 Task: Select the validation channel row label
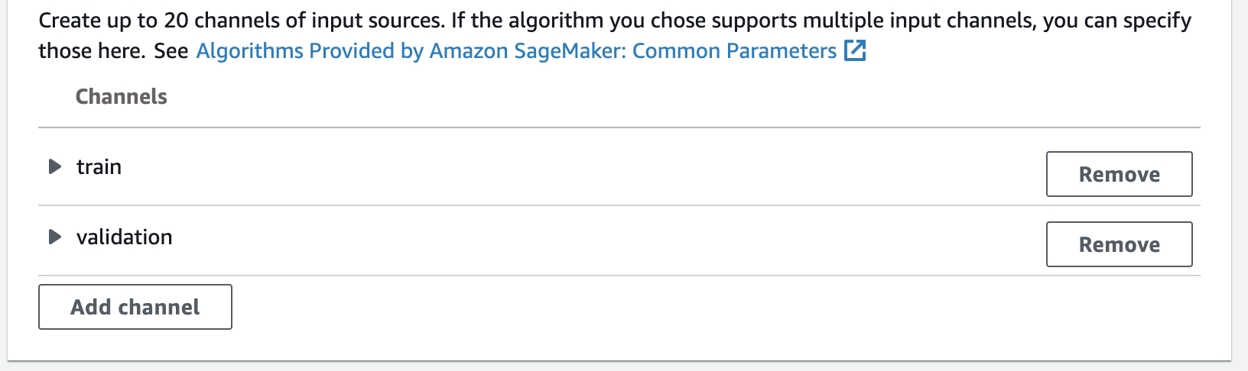tap(124, 237)
